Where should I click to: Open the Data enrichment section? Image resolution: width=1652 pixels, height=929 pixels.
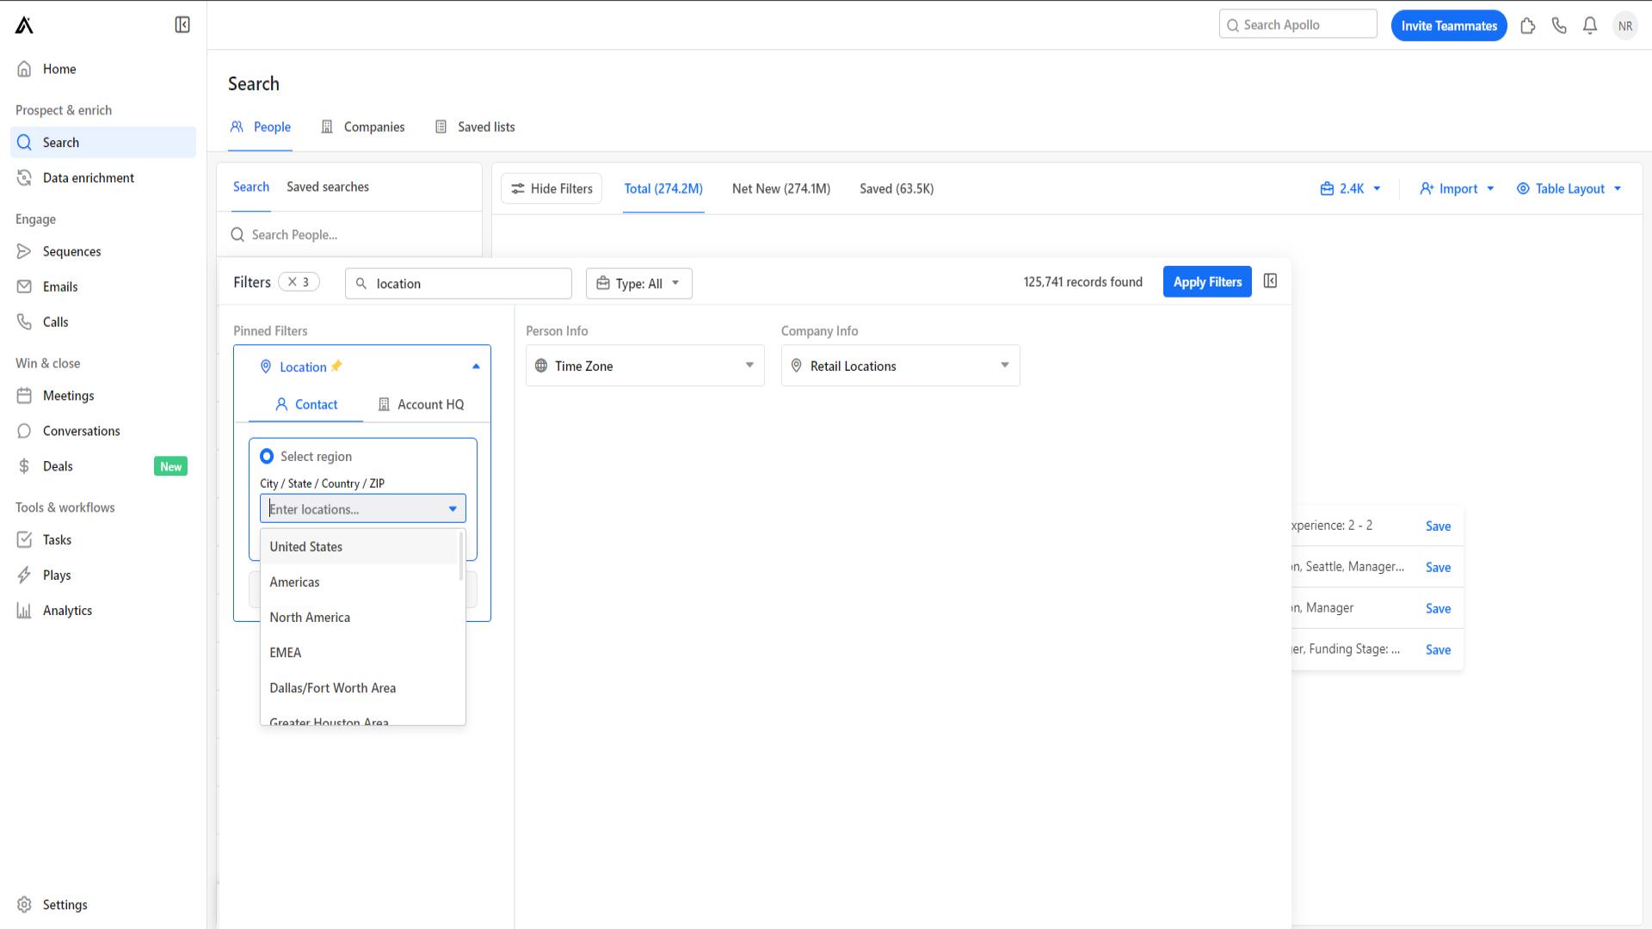(x=89, y=177)
